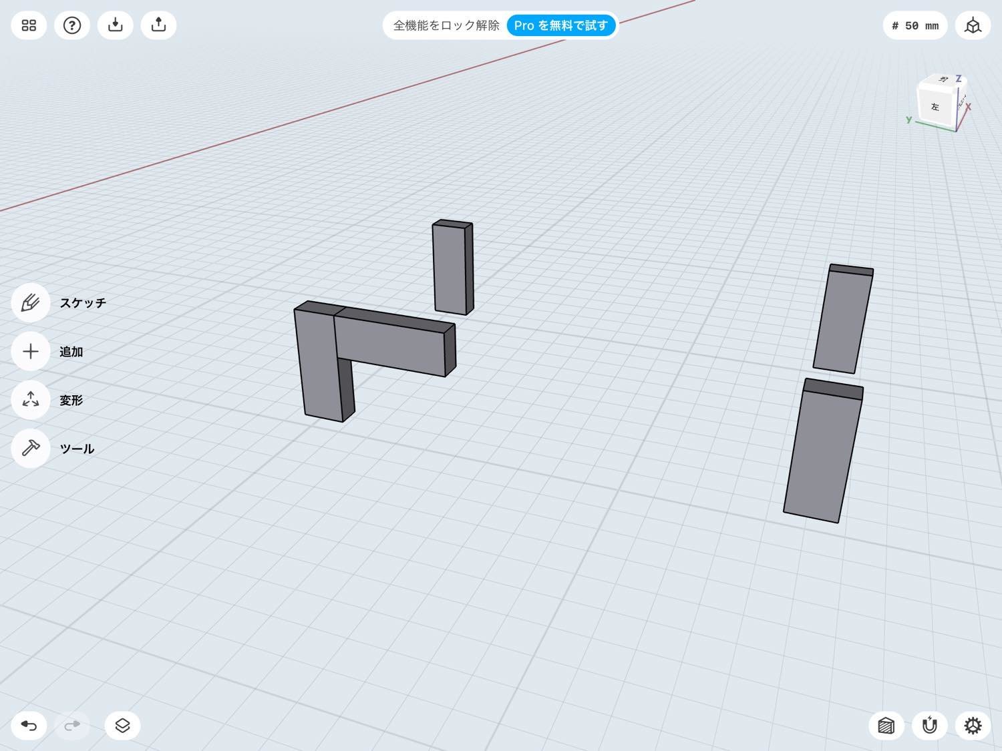1002x751 pixels.
Task: Tap the import download icon
Action: (116, 25)
